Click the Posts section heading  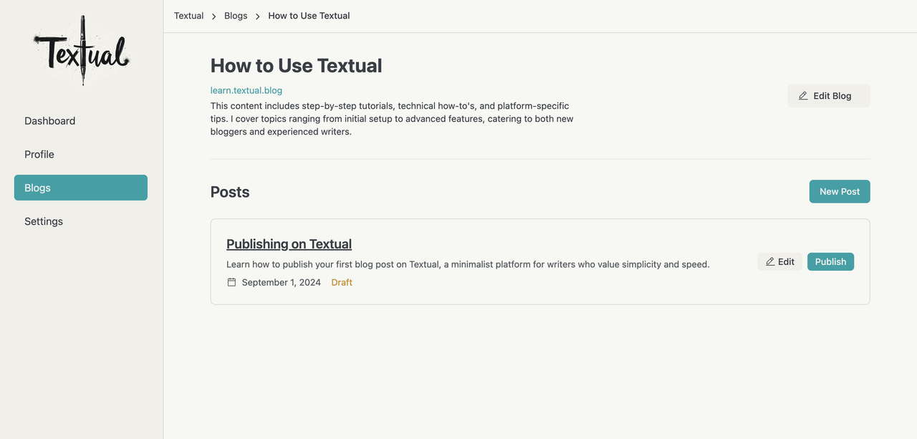click(230, 192)
